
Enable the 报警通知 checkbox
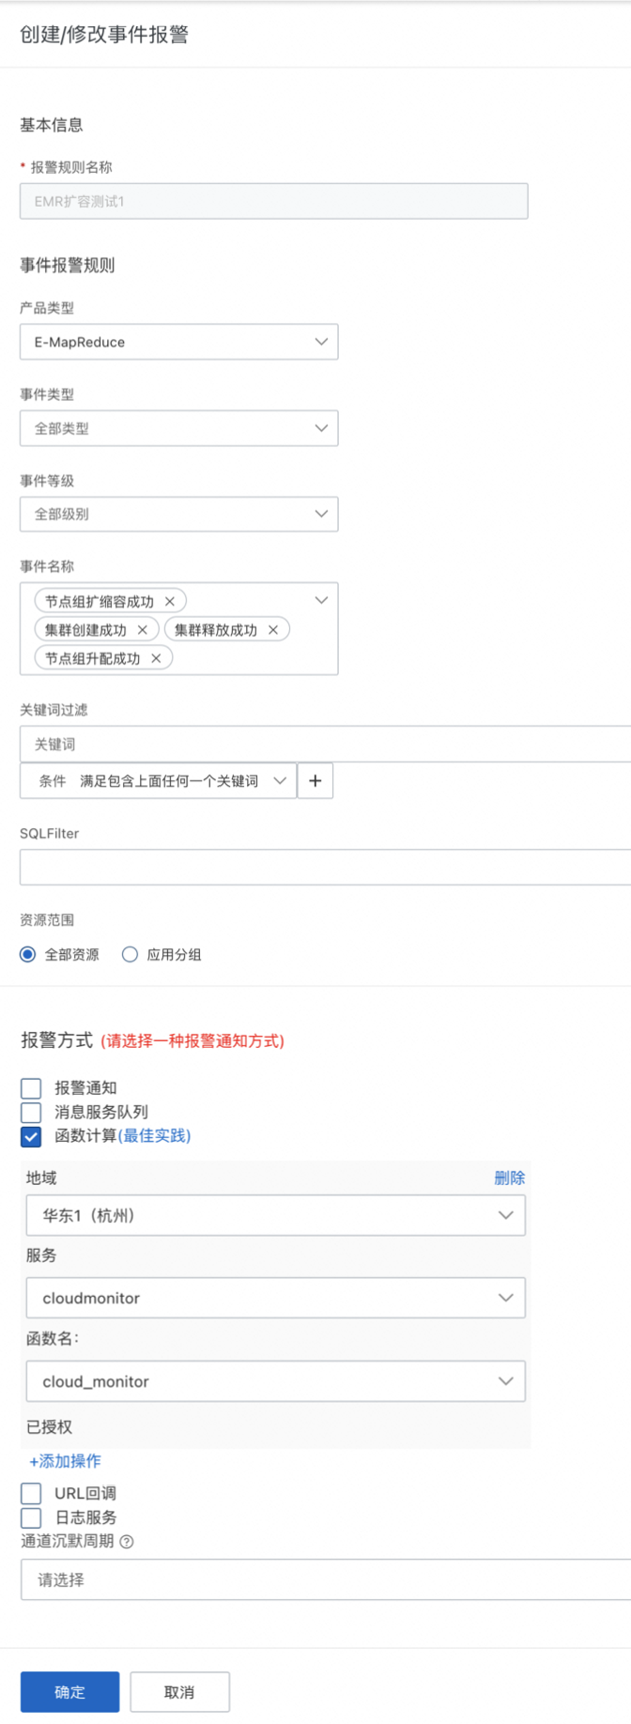pos(31,1087)
